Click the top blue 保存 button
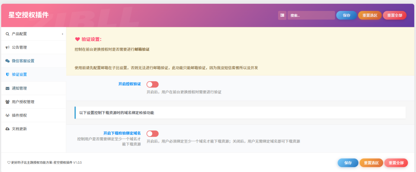416x172 pixels. coord(346,15)
